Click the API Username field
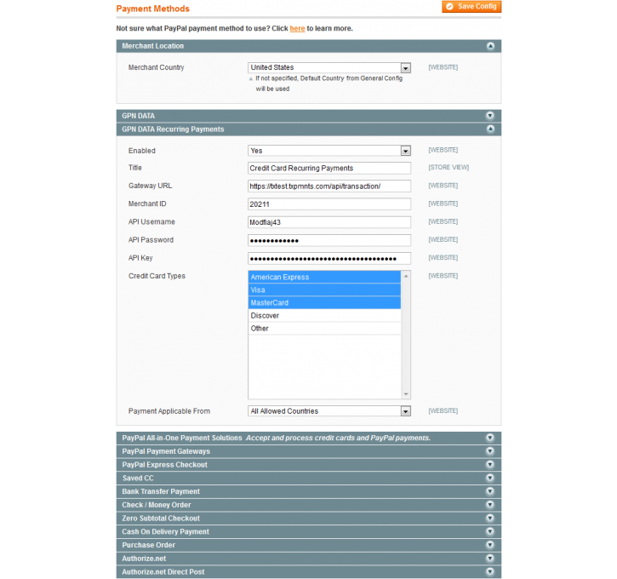 [x=329, y=222]
